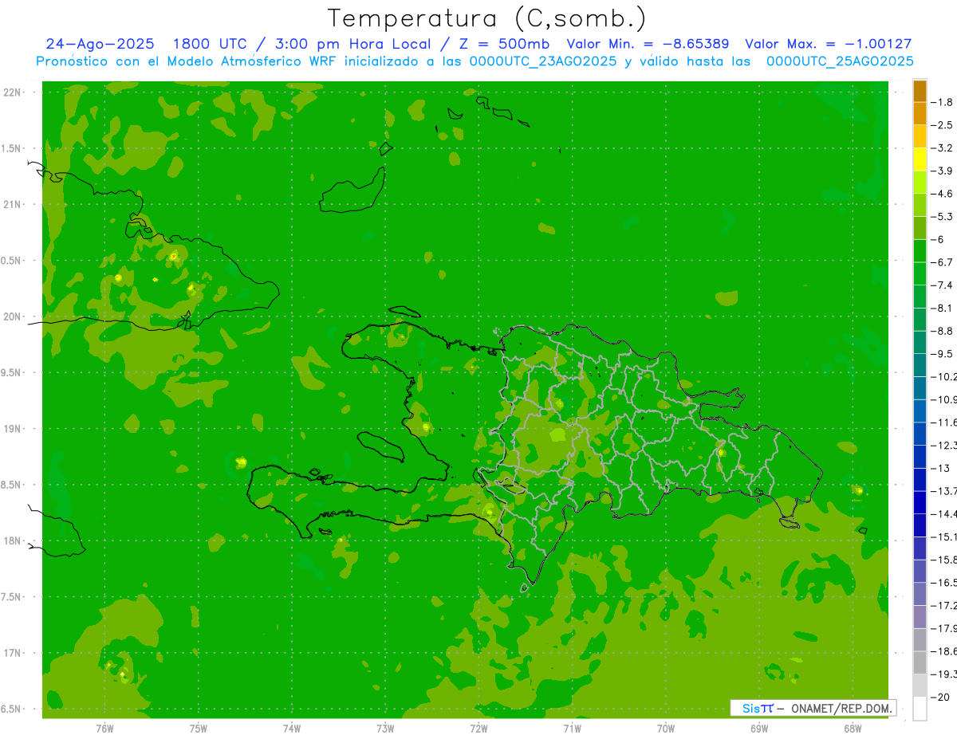Click the dark orange swatch atop colorbar
The image size is (957, 739).
pyautogui.click(x=920, y=91)
